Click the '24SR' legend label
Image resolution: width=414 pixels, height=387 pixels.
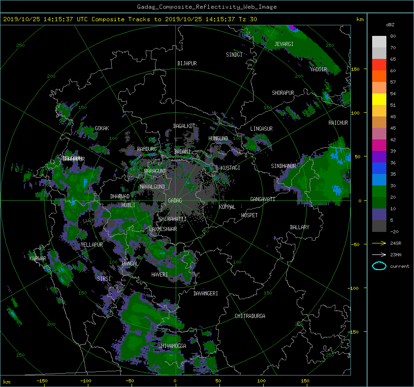[x=396, y=243]
